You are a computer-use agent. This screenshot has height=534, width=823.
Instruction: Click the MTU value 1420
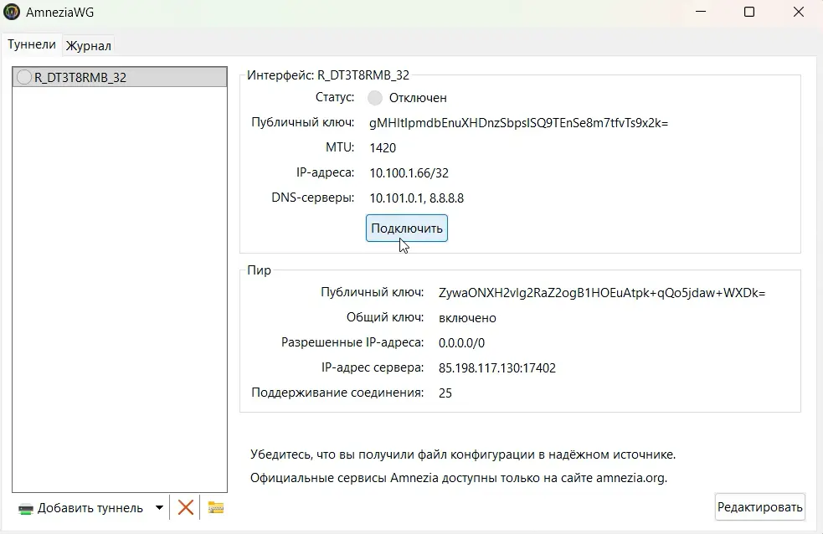pos(382,147)
